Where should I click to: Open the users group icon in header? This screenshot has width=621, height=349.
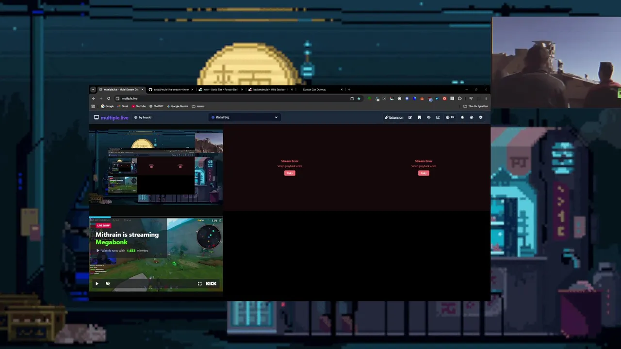pos(428,117)
